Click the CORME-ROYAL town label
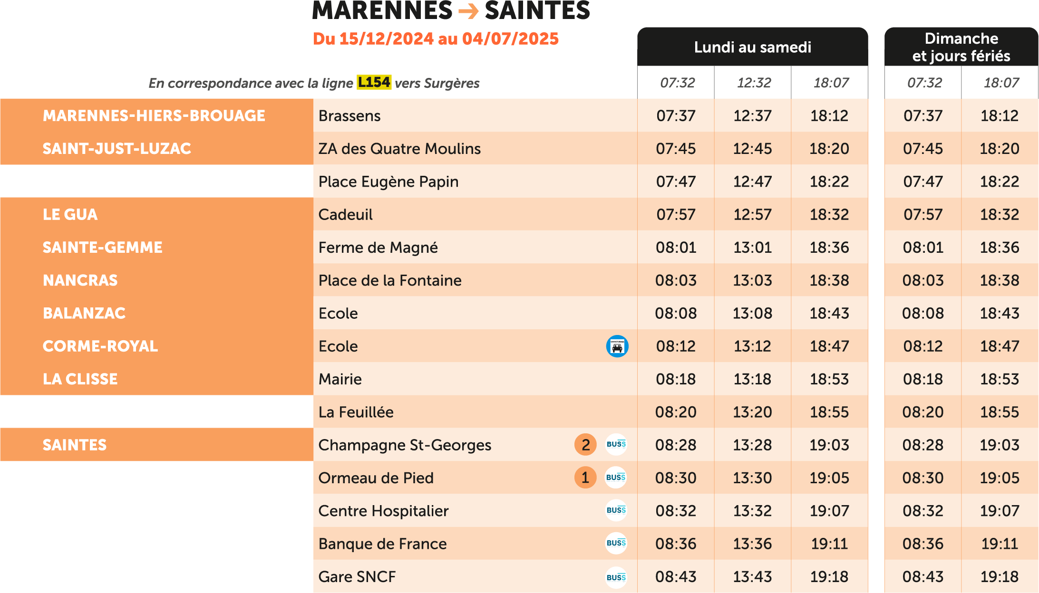 pyautogui.click(x=100, y=346)
